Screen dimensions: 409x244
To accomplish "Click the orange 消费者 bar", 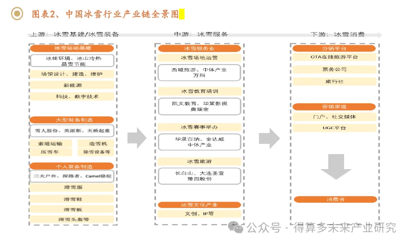I will (335, 199).
